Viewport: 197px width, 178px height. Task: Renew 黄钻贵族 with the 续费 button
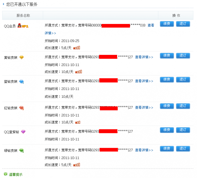[167, 56]
